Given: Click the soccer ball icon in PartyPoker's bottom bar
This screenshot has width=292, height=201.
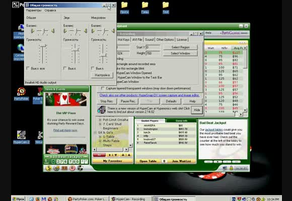Looking at the screenshot, I should [80, 168].
